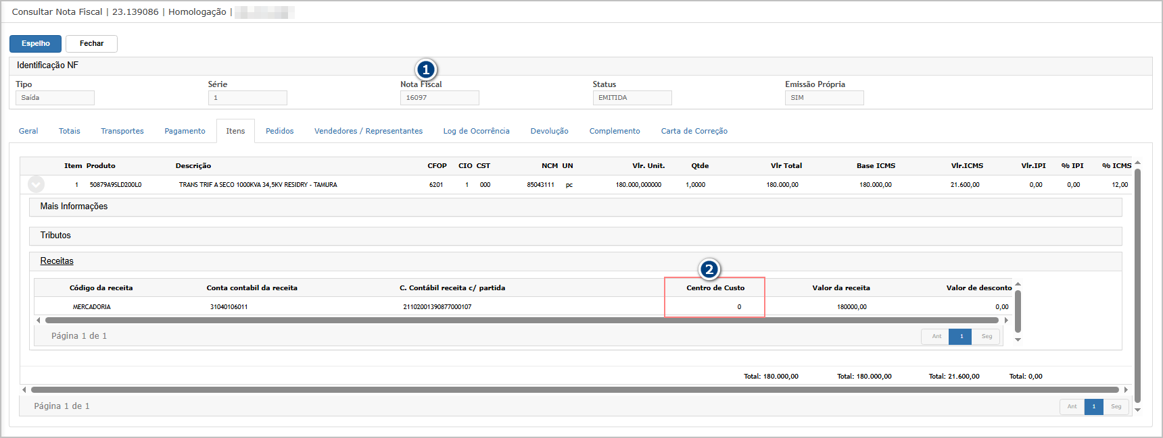
Task: Click % ICMS value 12,00
Action: 1120,185
